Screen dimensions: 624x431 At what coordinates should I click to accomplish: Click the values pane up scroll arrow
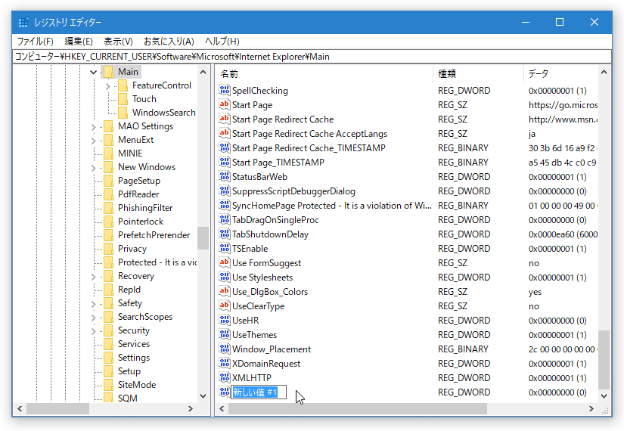(604, 72)
